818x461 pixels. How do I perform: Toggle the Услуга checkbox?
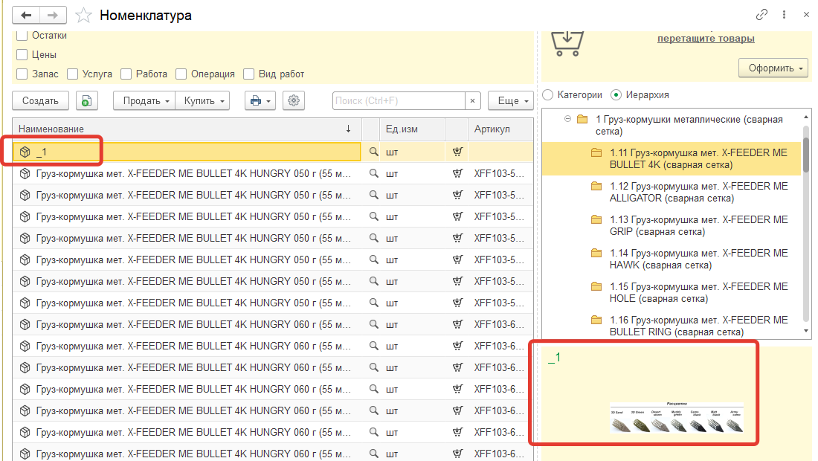coord(72,74)
